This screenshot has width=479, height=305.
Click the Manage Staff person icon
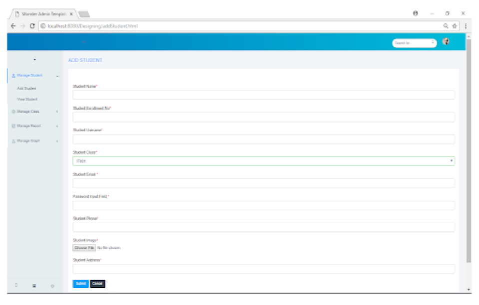(12, 140)
